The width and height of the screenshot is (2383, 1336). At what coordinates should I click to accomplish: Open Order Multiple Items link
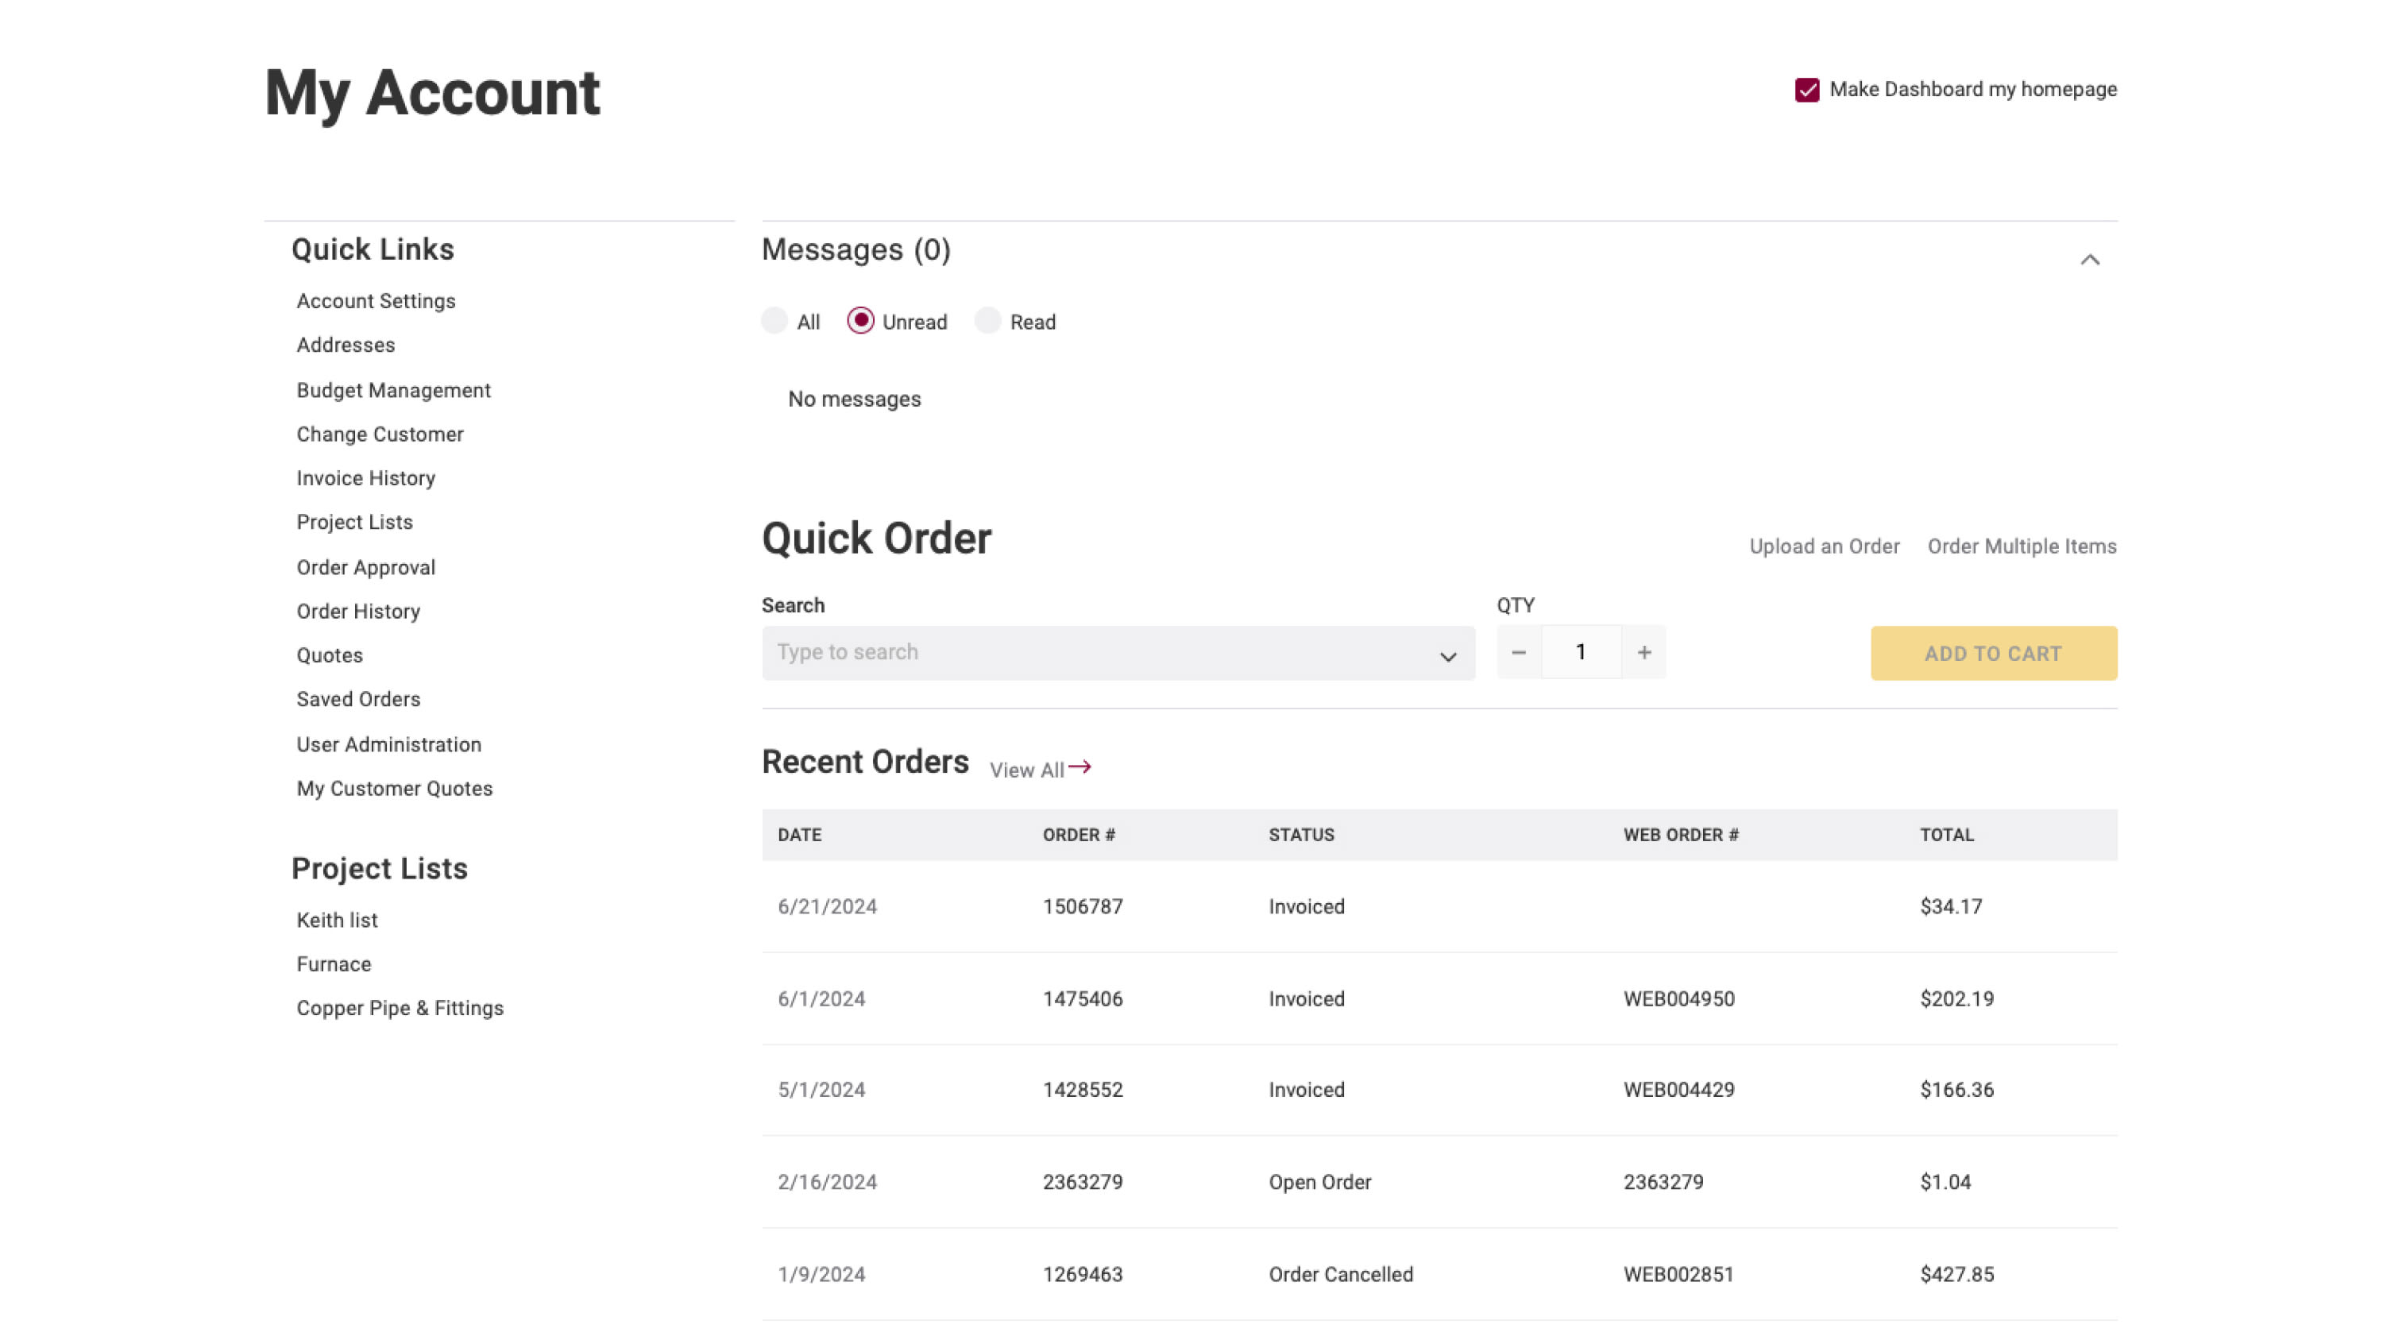coord(2022,546)
